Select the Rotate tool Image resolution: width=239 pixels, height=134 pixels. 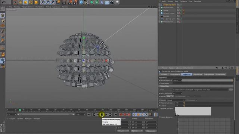click(31, 2)
